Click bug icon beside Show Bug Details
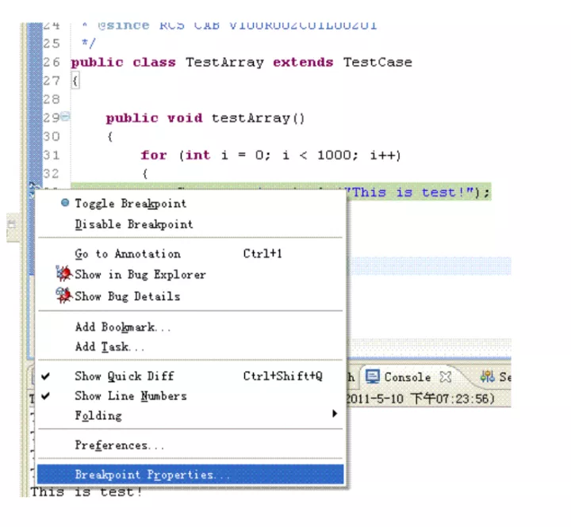The image size is (571, 527). click(64, 295)
